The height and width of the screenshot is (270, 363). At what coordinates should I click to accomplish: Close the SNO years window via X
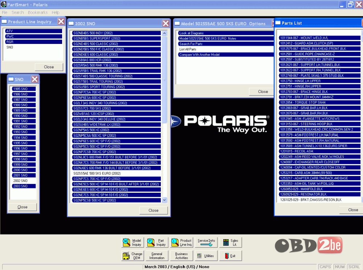click(x=35, y=79)
